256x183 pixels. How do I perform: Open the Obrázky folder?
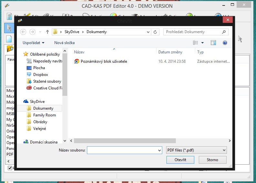tap(40, 122)
